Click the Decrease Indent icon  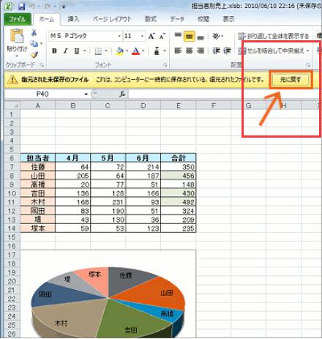click(216, 51)
